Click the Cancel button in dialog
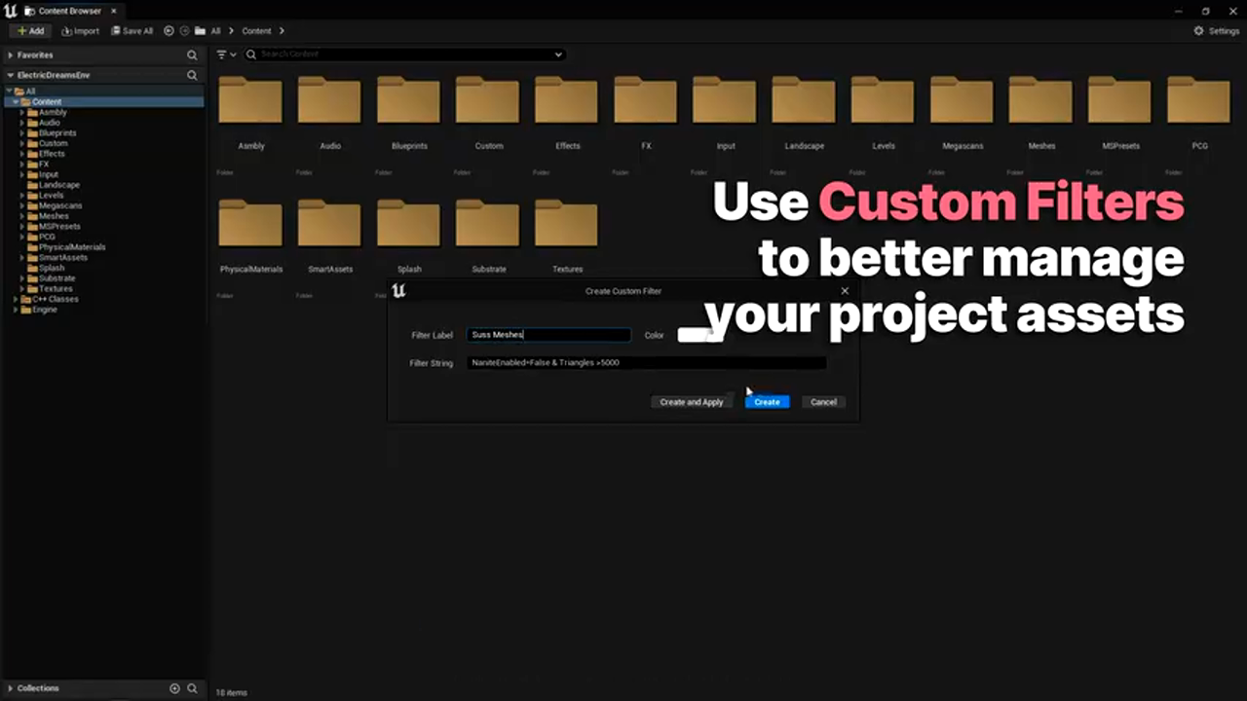This screenshot has height=701, width=1247. tap(823, 402)
